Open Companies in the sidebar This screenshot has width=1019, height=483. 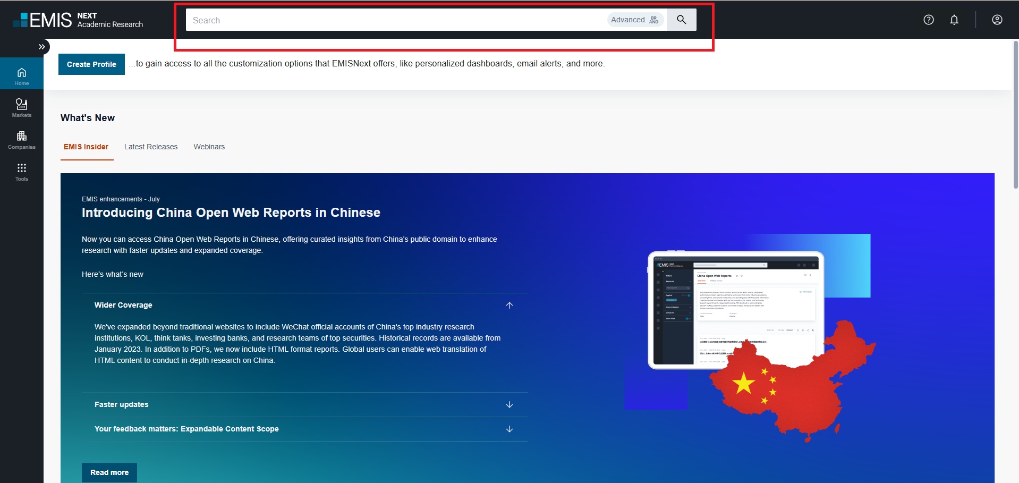[x=22, y=140]
